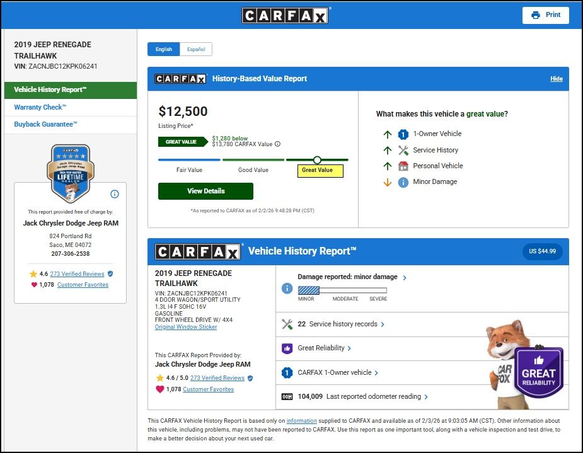
Task: Click the info icon beside CARFAX Value
Action: tap(277, 144)
